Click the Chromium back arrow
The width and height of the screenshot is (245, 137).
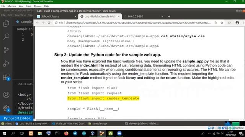tap(38, 23)
